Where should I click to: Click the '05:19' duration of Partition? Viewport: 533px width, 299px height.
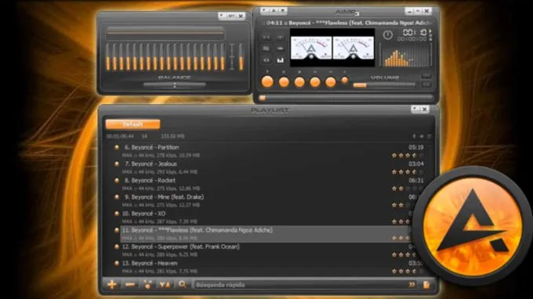pyautogui.click(x=415, y=147)
